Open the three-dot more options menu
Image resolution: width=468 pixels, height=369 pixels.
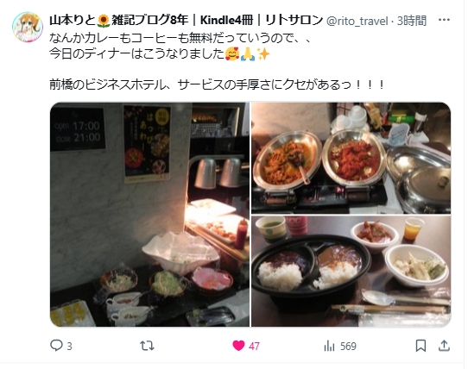(x=444, y=20)
